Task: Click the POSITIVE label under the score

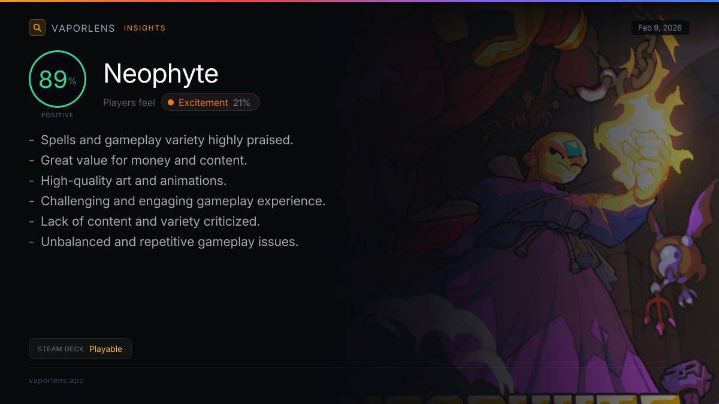Action: pyautogui.click(x=58, y=115)
